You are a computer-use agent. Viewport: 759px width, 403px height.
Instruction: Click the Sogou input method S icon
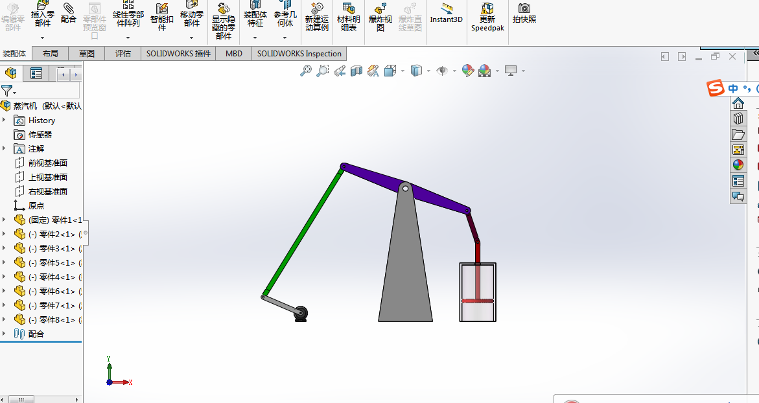(716, 88)
